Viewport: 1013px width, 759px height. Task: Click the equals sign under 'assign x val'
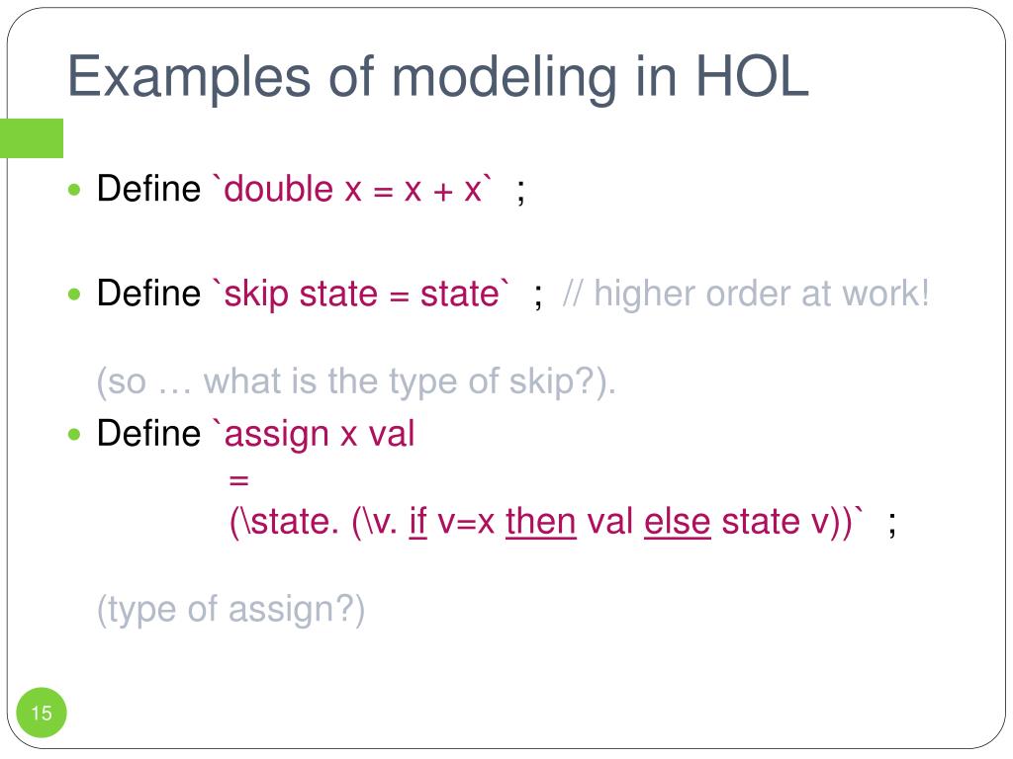pyautogui.click(x=238, y=480)
